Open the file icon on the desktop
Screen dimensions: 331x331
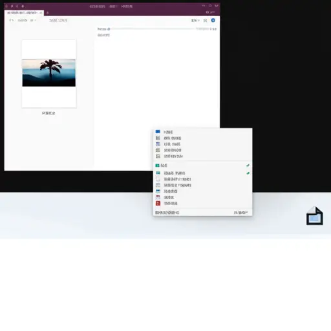(315, 216)
